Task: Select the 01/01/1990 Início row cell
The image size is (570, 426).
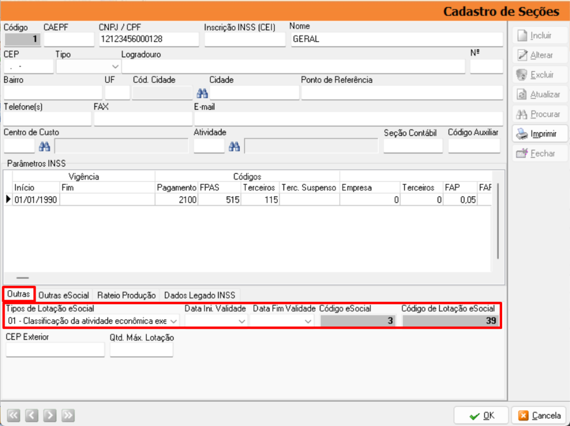Action: click(36, 200)
